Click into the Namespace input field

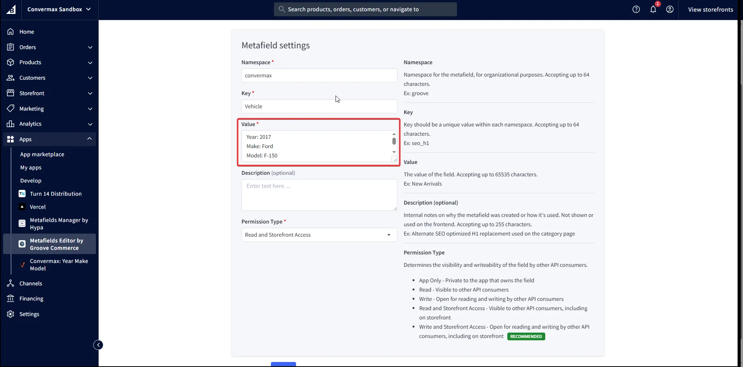tap(319, 75)
